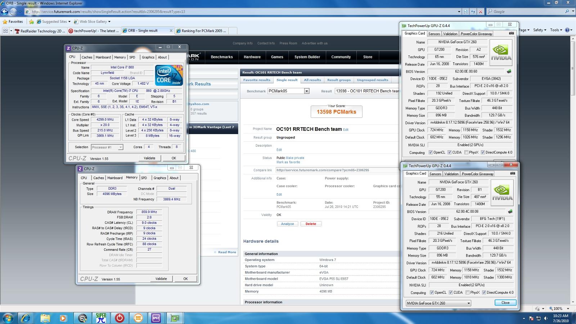Open Favorites star button
This screenshot has height=324, width=576.
(13, 22)
